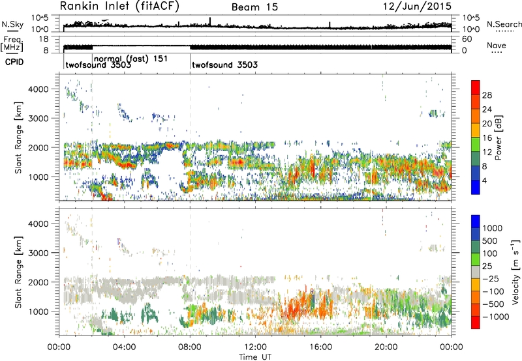
Task: Click the '16' tick on the power colorbar
Action: point(487,138)
